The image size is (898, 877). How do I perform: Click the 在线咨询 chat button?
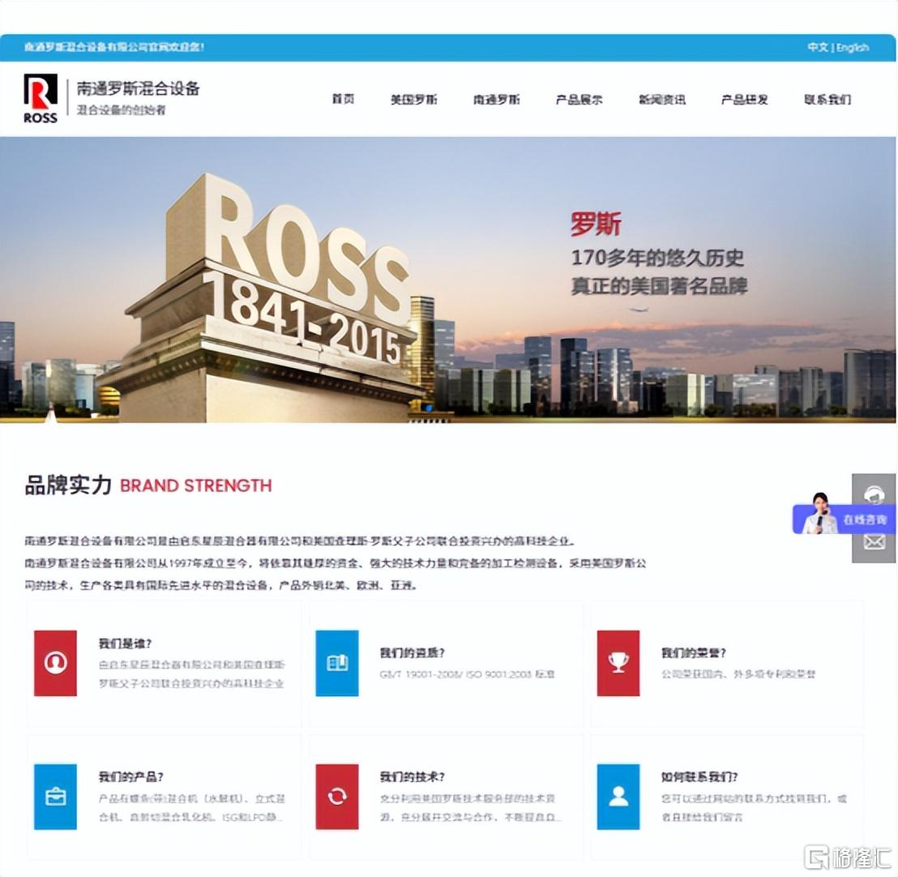(844, 519)
